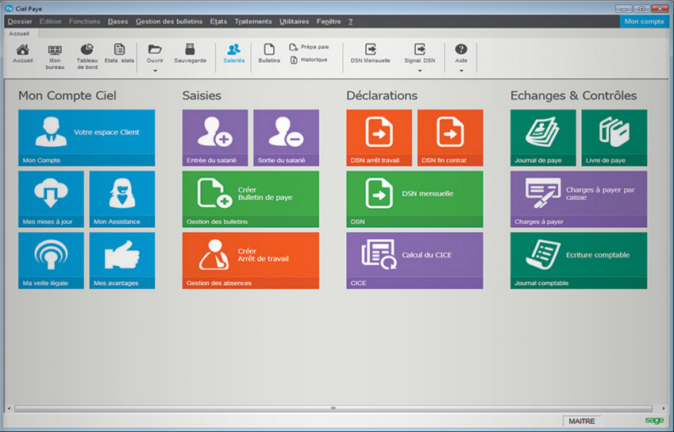Select the Accueil tab

click(19, 33)
